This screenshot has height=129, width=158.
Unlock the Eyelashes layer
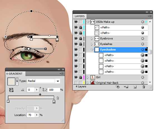pyautogui.click(x=81, y=44)
